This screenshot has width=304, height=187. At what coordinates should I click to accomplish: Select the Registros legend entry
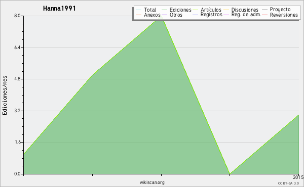(x=207, y=15)
